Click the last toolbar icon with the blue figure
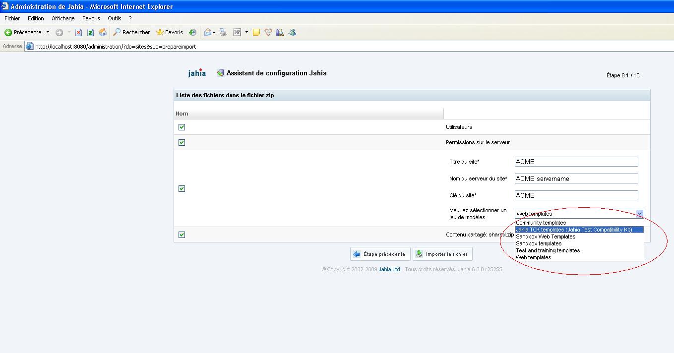Image resolution: width=674 pixels, height=353 pixels. coord(292,32)
